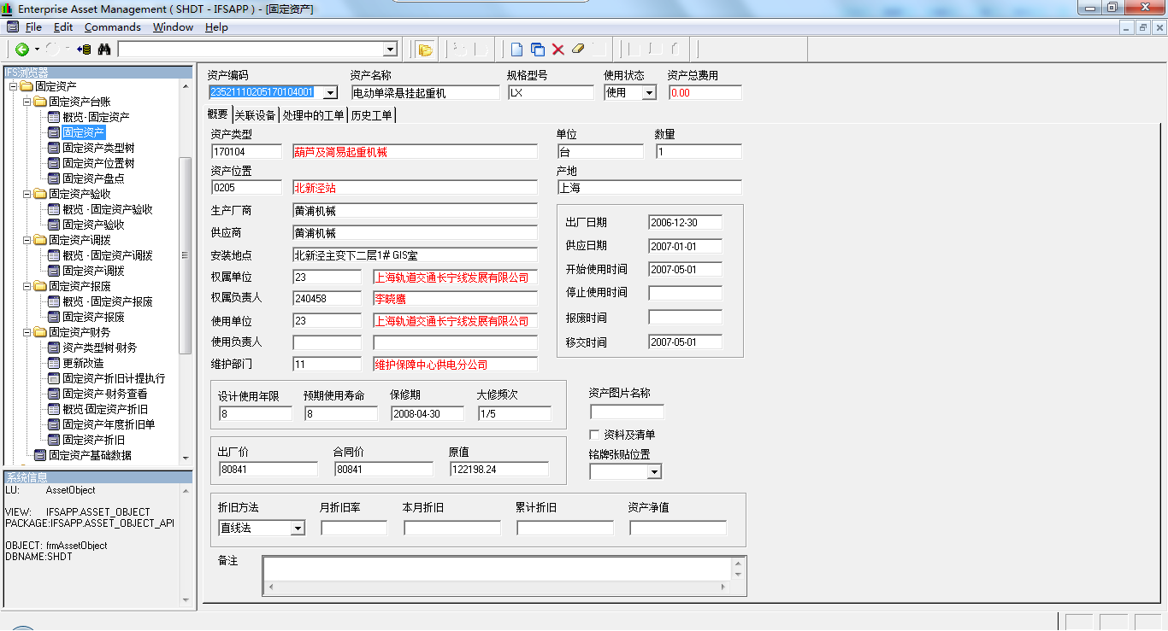1168x631 pixels.
Task: Copy the record using duplicate icon
Action: pyautogui.click(x=536, y=49)
